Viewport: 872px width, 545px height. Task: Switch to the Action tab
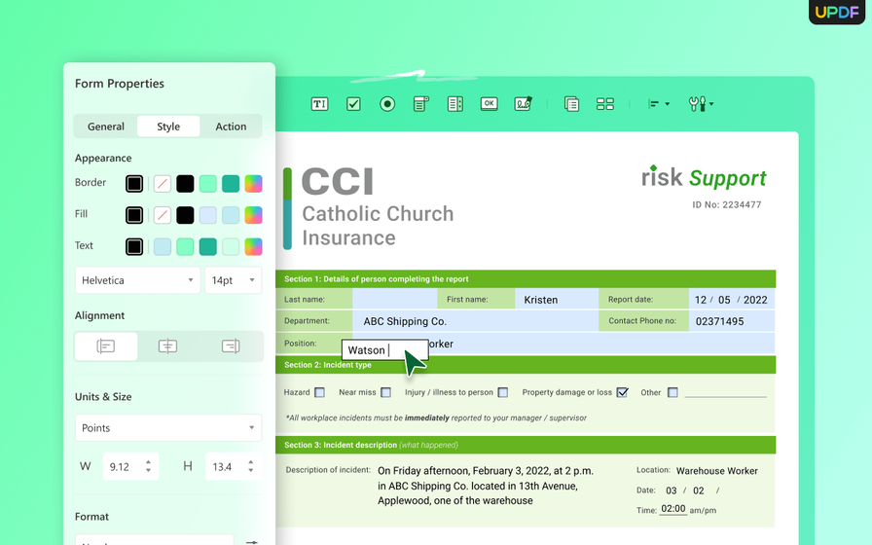231,127
